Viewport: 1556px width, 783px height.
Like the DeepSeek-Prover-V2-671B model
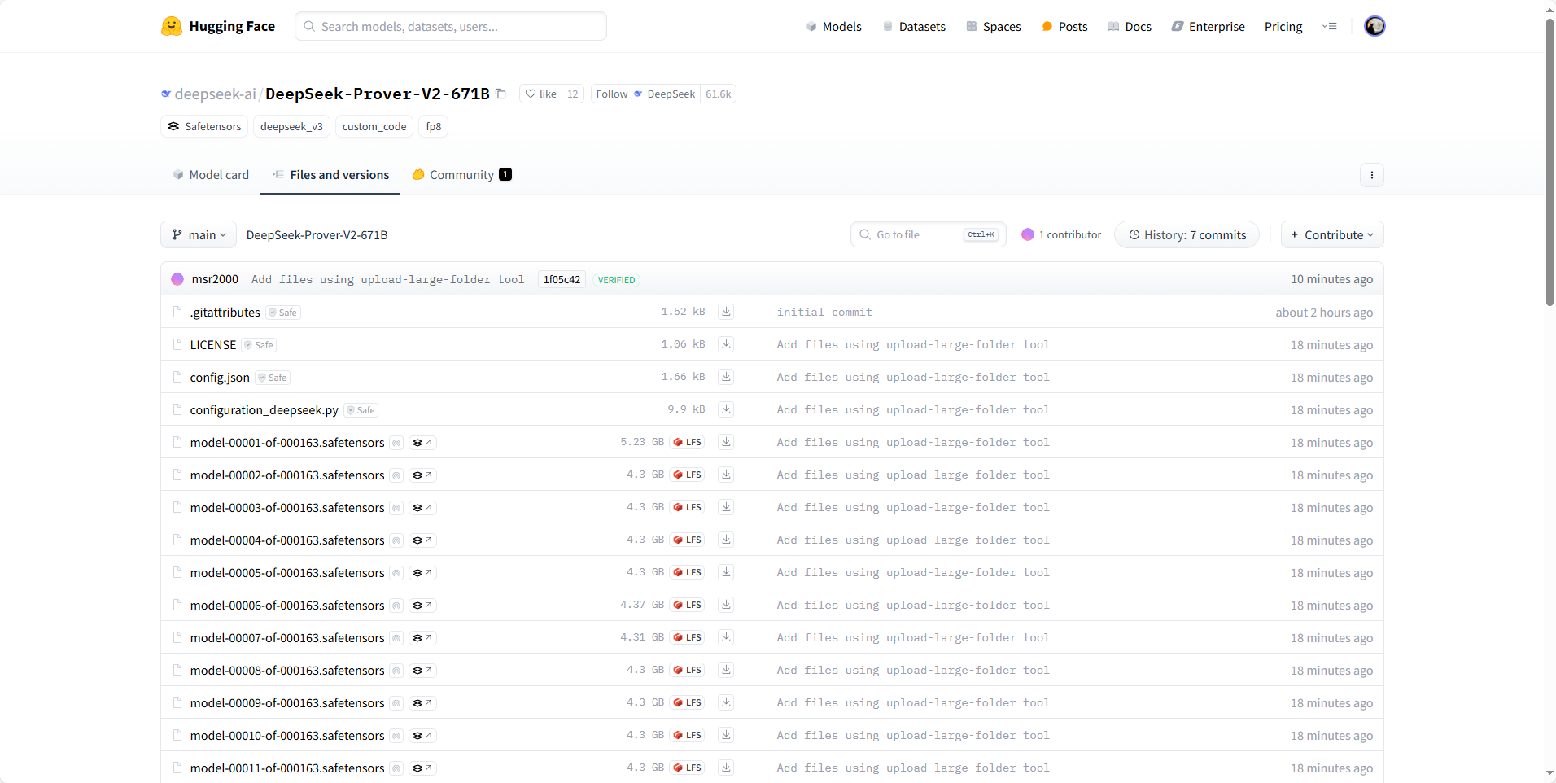pos(540,94)
